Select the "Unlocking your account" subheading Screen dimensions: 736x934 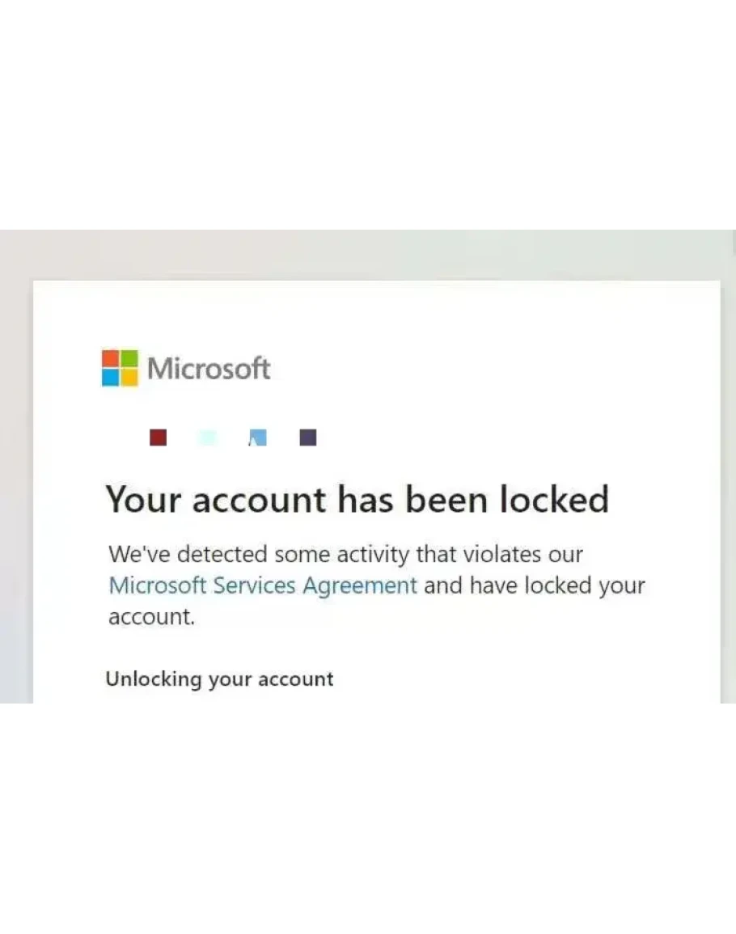pyautogui.click(x=219, y=678)
